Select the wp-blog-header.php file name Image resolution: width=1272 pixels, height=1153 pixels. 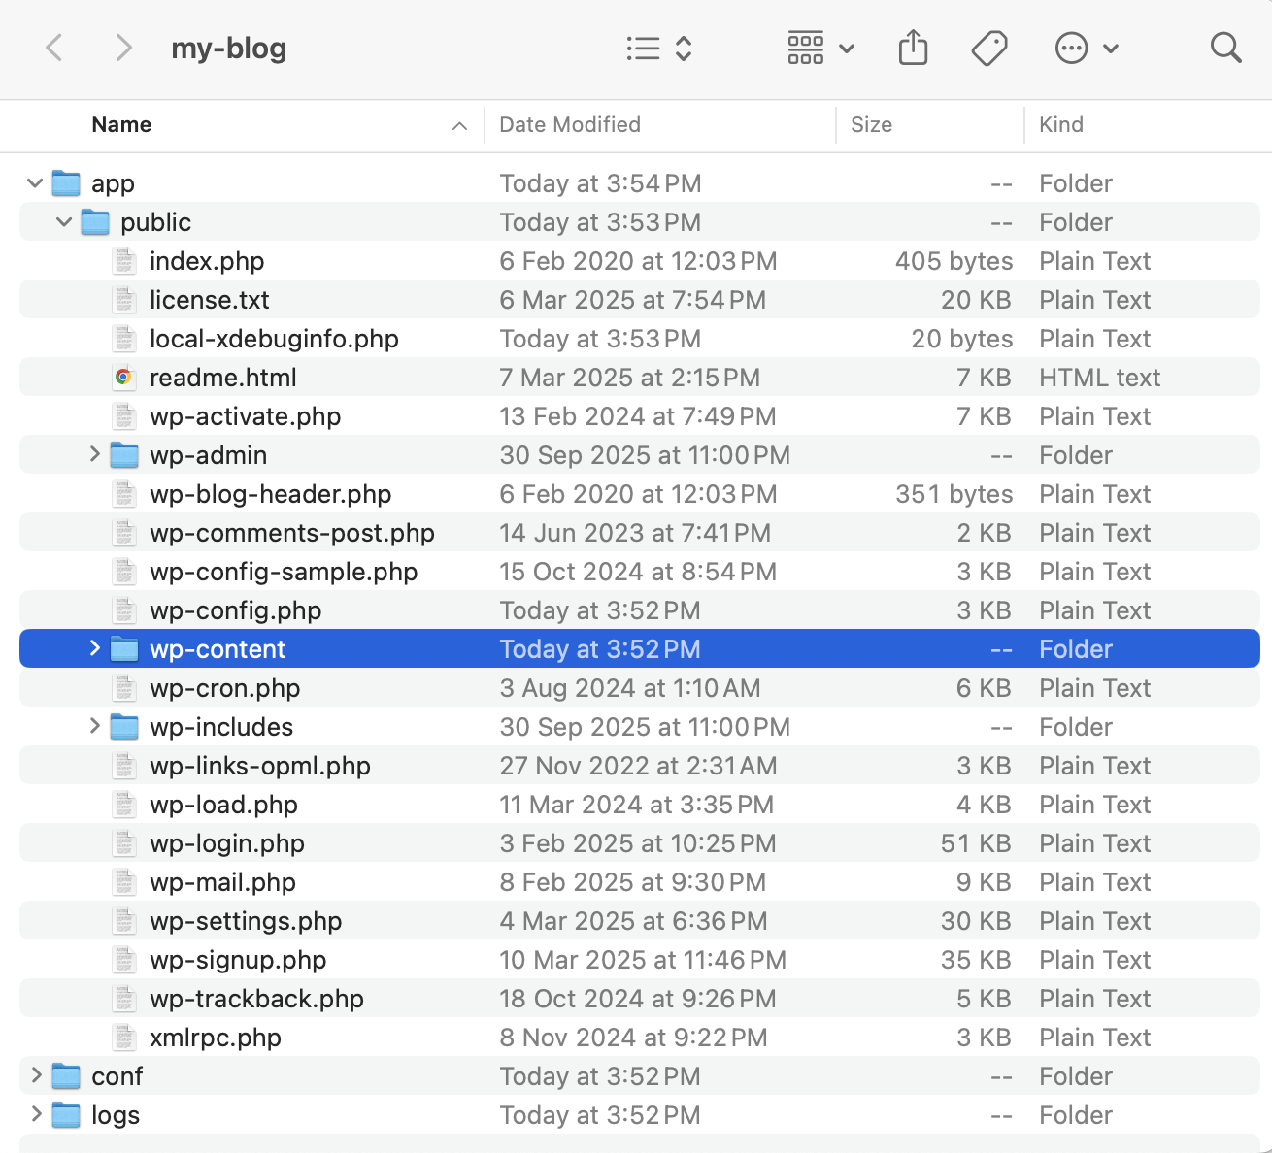(x=271, y=494)
